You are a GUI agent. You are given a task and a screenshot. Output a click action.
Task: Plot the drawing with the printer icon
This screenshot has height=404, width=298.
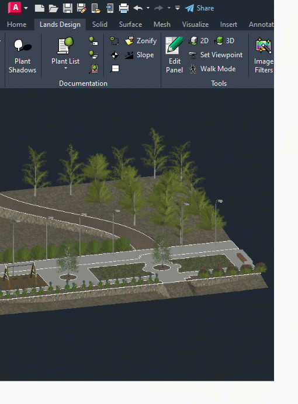coord(124,8)
